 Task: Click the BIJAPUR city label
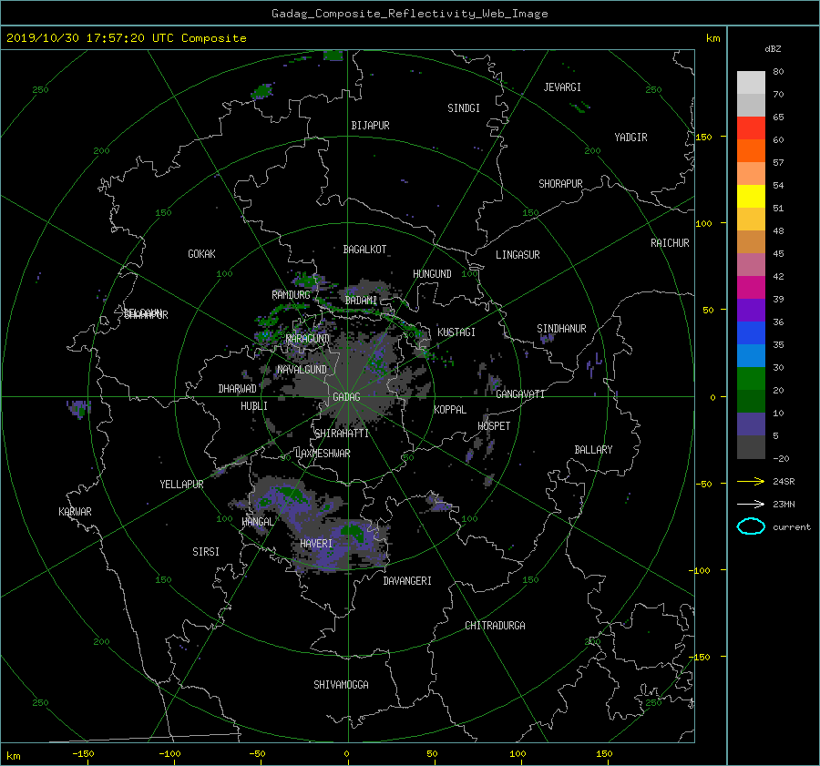pos(370,126)
